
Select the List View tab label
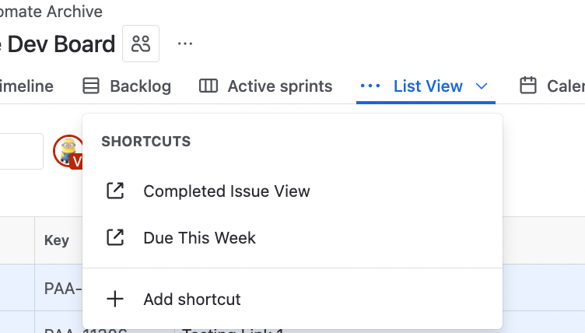point(429,86)
